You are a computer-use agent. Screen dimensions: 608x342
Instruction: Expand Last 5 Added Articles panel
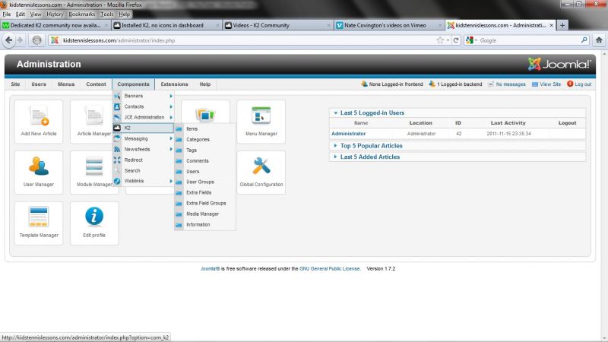click(336, 157)
